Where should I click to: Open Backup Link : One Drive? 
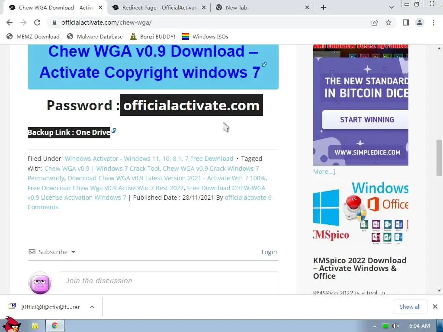click(x=69, y=132)
